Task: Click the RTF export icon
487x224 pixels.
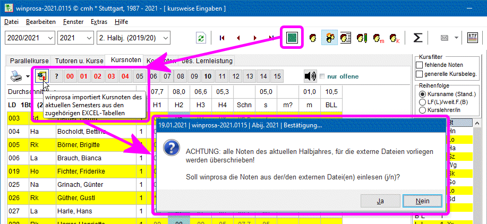Action: pyautogui.click(x=472, y=38)
